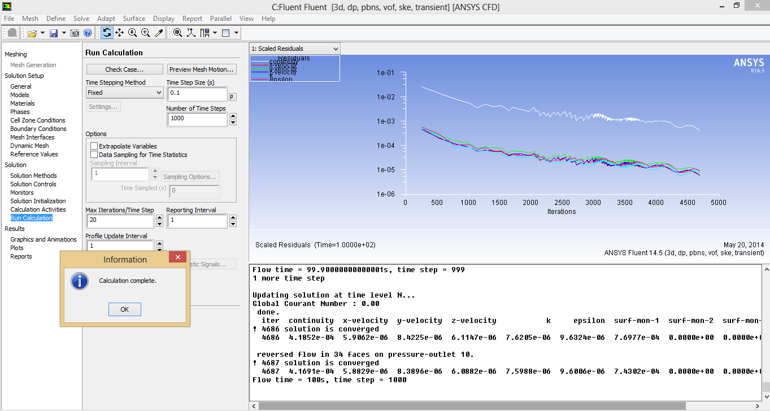
Task: Open the graphics options dropdown arrow
Action: pyautogui.click(x=236, y=33)
